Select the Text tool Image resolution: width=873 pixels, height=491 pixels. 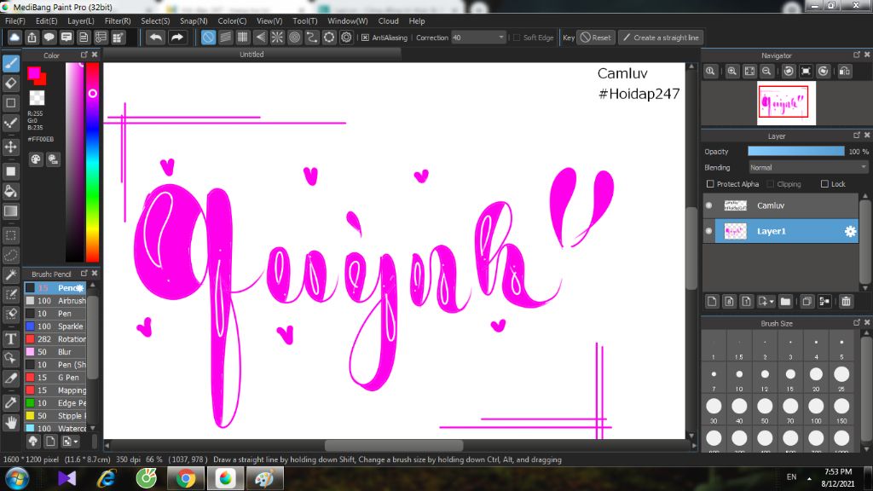click(x=11, y=338)
